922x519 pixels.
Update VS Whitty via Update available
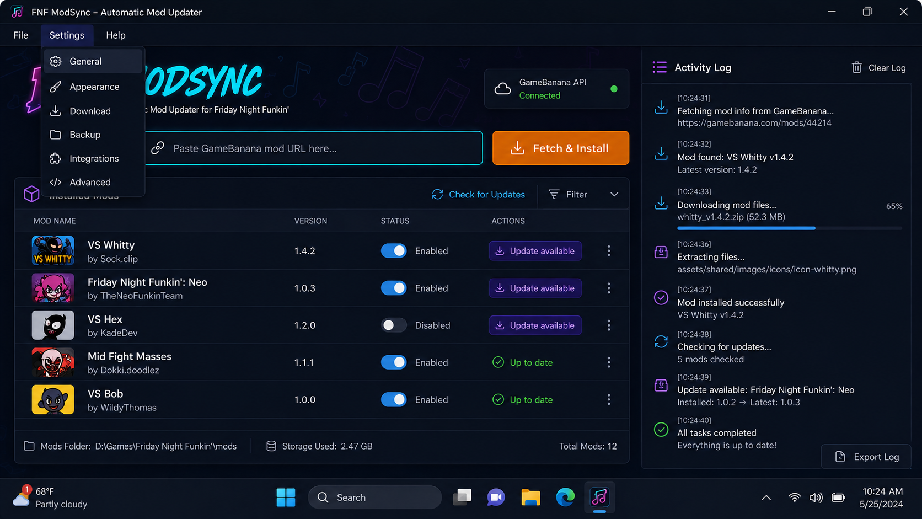pyautogui.click(x=535, y=251)
